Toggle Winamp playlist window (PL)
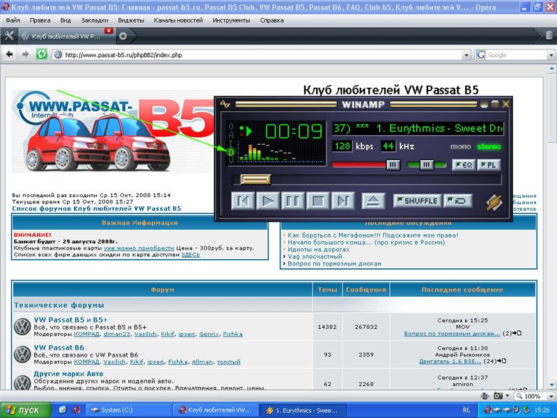The width and height of the screenshot is (557, 418). click(x=489, y=165)
